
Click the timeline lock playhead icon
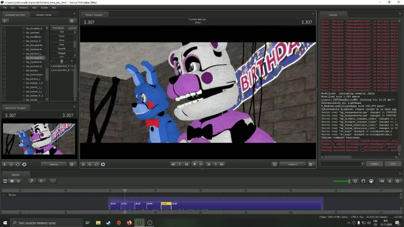click(355, 181)
